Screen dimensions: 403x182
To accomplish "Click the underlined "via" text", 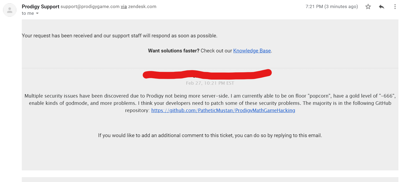I will coord(124,7).
